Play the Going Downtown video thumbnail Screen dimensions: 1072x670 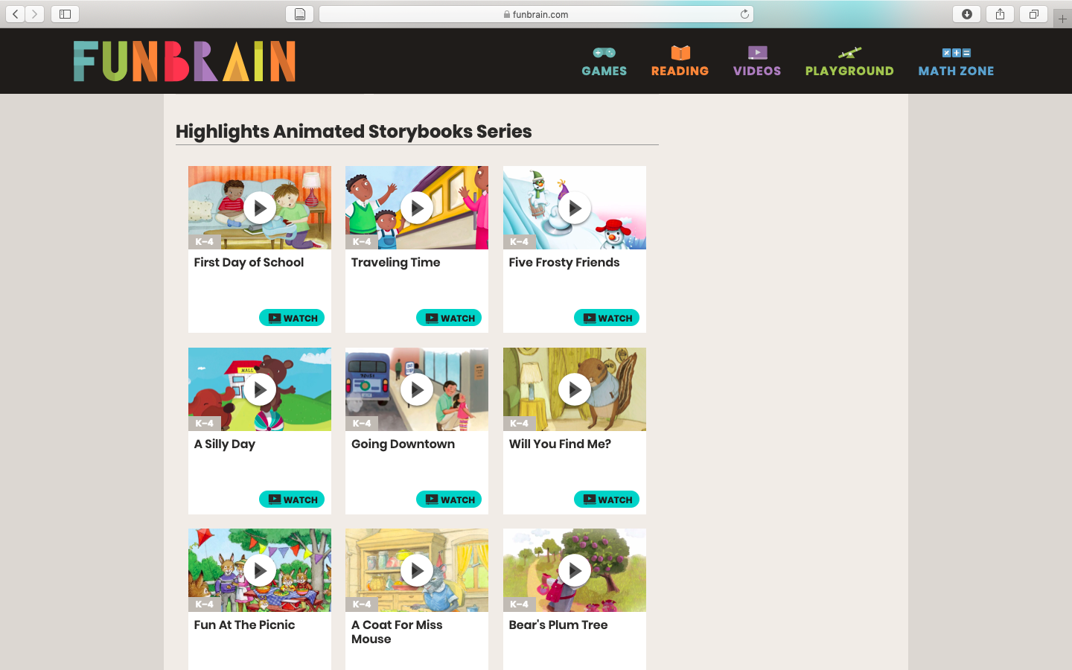(x=417, y=389)
